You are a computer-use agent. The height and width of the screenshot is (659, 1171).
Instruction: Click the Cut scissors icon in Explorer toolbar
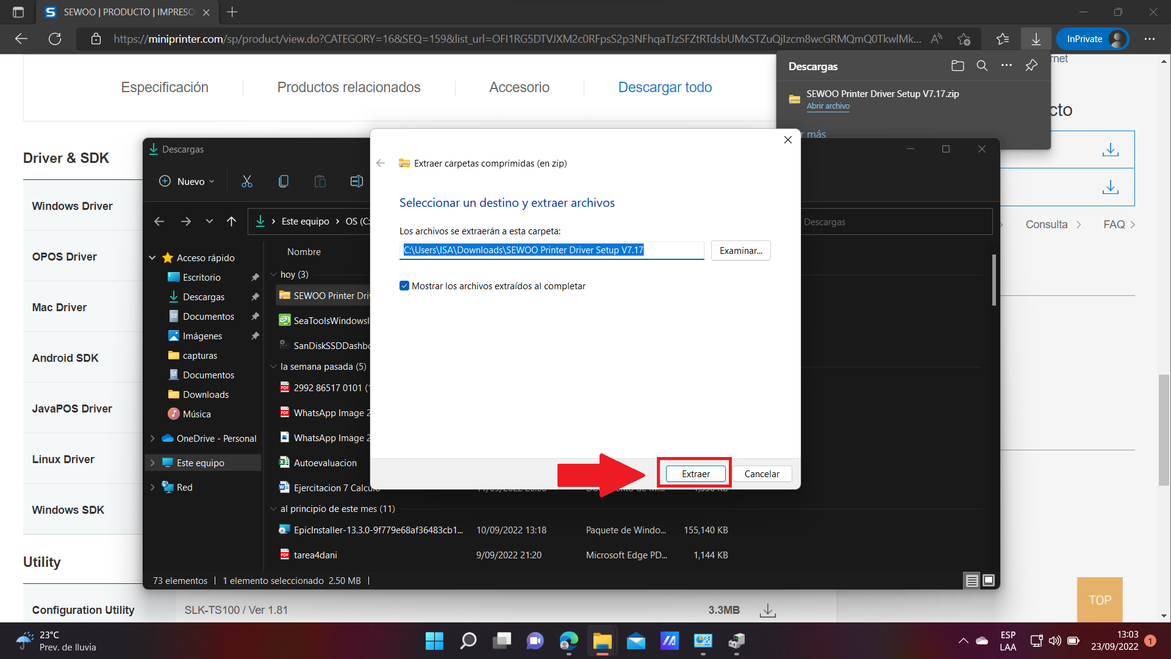[246, 181]
